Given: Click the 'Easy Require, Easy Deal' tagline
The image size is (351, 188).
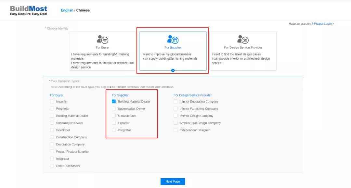Looking at the screenshot, I should click(x=28, y=14).
